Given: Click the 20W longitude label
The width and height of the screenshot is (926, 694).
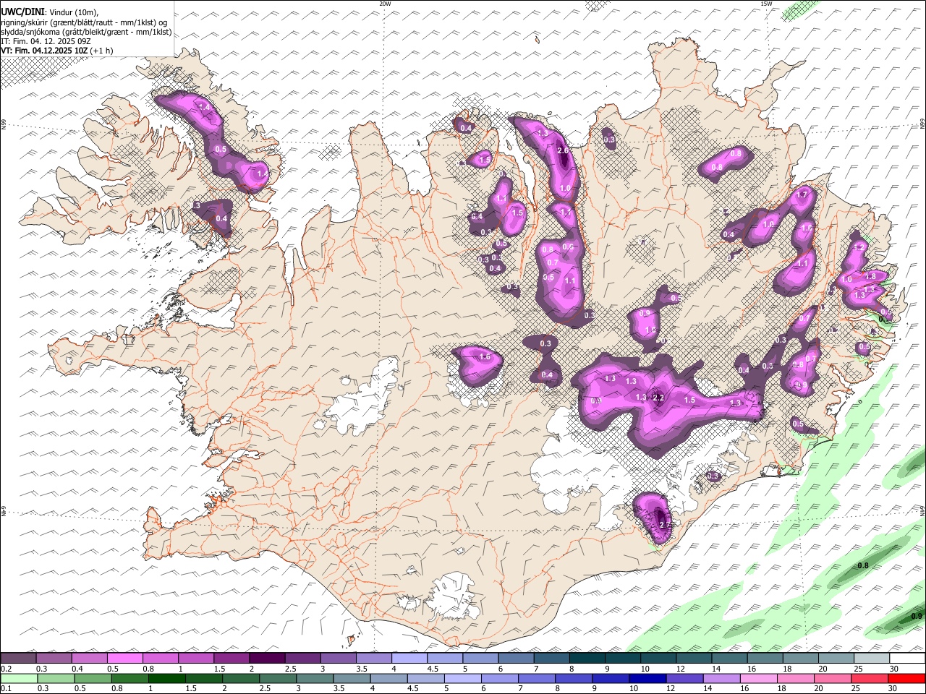Looking at the screenshot, I should 385,4.
